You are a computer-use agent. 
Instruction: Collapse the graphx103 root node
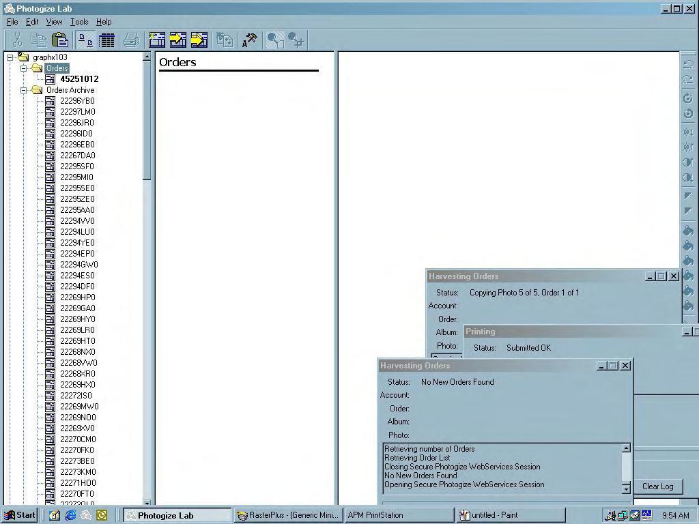10,57
